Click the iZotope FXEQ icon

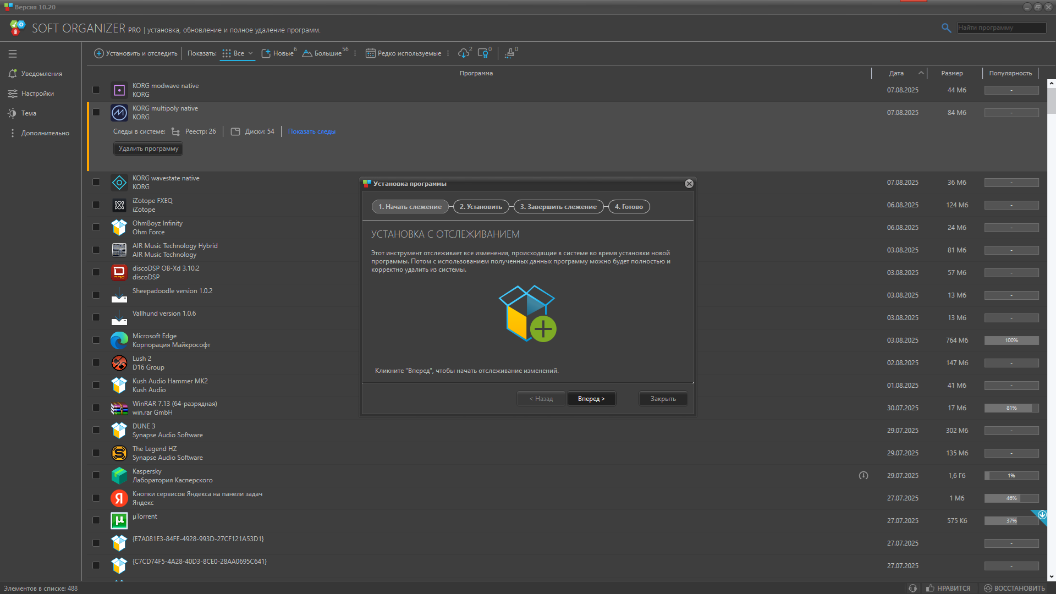coord(119,205)
